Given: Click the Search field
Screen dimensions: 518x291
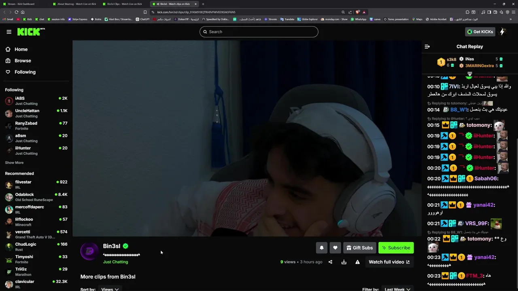Looking at the screenshot, I should click(x=259, y=32).
